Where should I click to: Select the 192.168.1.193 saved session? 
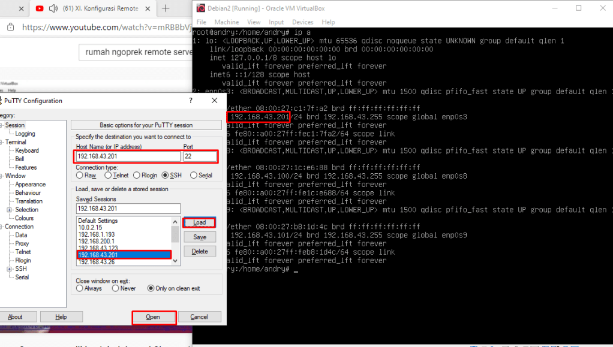pos(96,234)
